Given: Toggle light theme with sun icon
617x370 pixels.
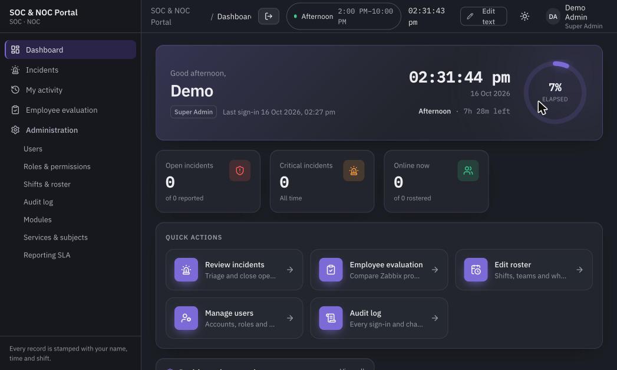Looking at the screenshot, I should pyautogui.click(x=524, y=16).
